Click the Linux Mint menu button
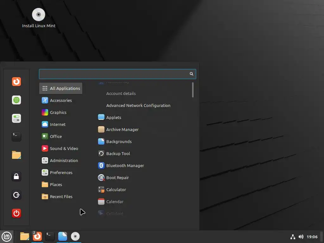This screenshot has height=243, width=324. pyautogui.click(x=7, y=237)
